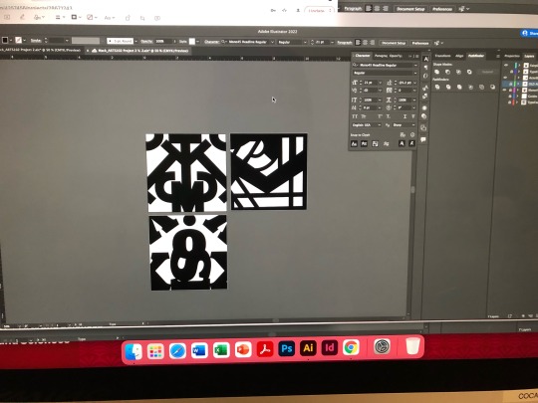Click the Trim pathfinder icon
The image size is (538, 403).
[448, 87]
